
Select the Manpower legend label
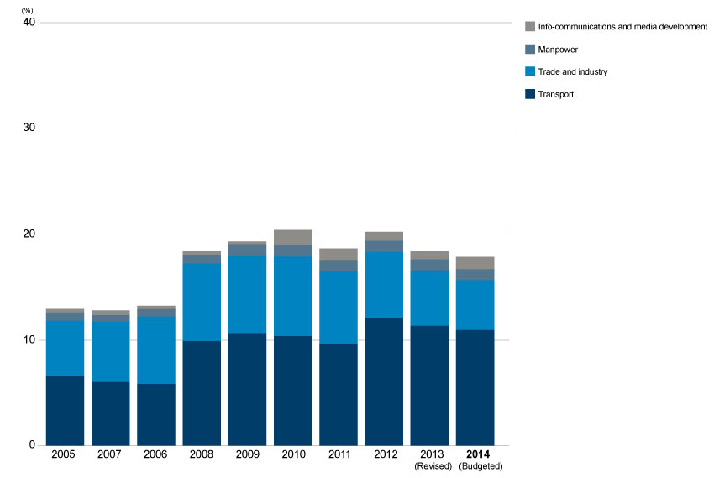[x=558, y=50]
